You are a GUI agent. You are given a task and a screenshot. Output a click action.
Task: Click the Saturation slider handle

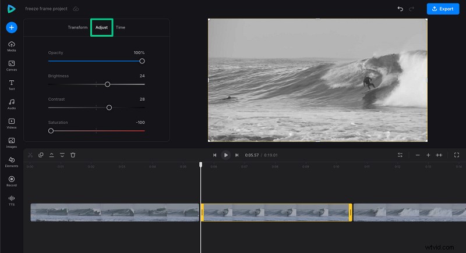tap(51, 131)
